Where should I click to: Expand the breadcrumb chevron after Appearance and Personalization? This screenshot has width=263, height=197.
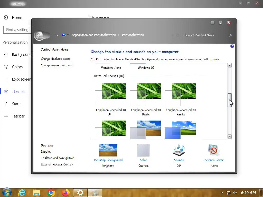(119, 35)
